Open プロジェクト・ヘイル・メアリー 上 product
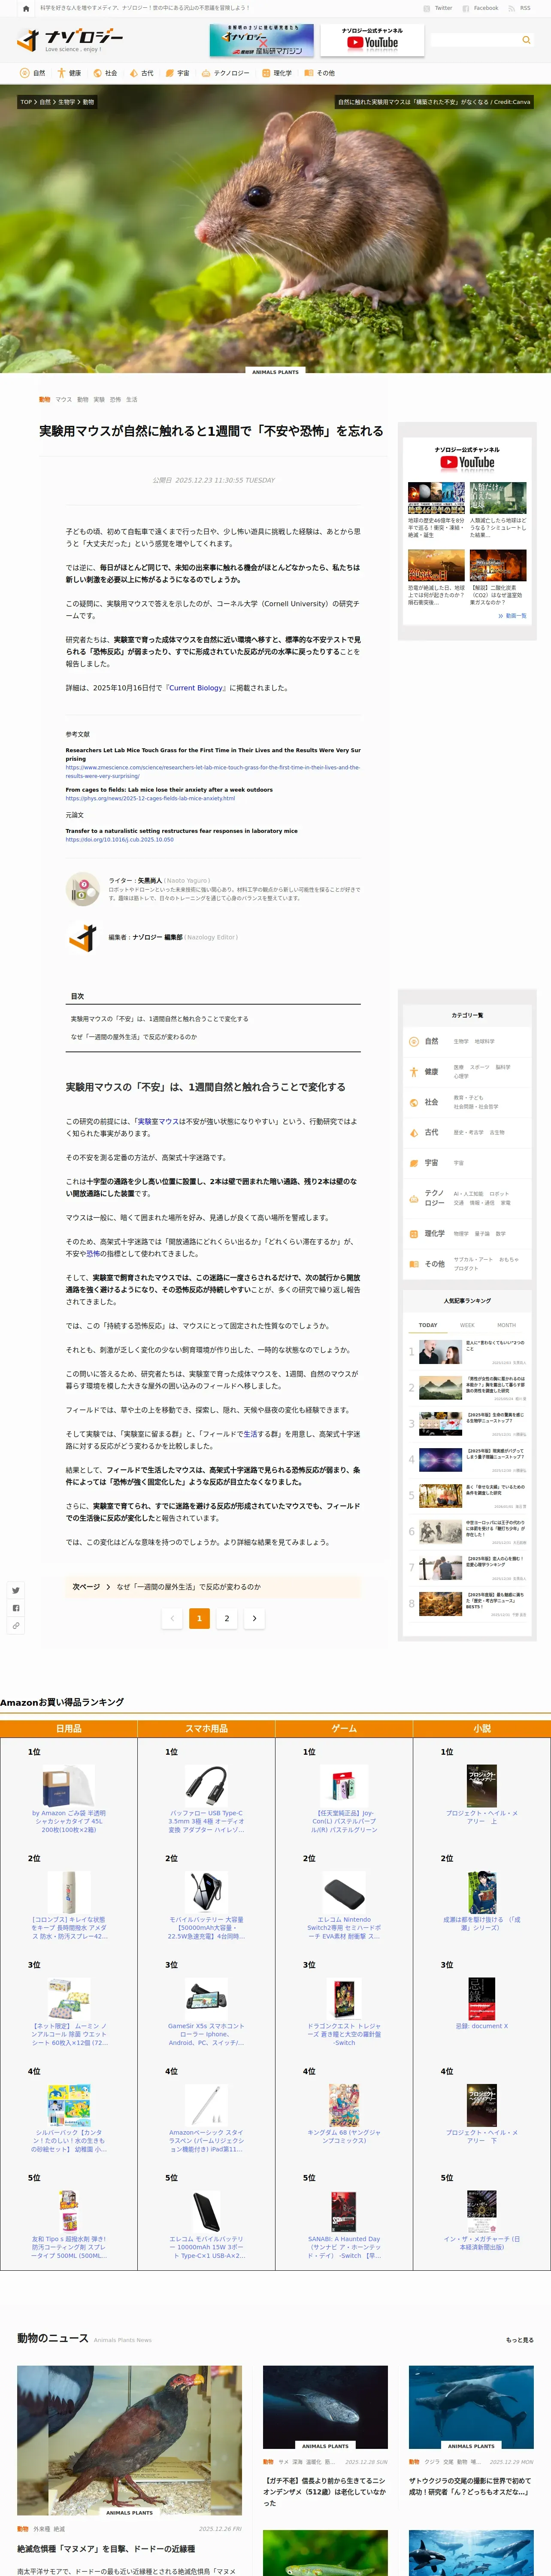This screenshot has height=2576, width=551. pos(482,1795)
